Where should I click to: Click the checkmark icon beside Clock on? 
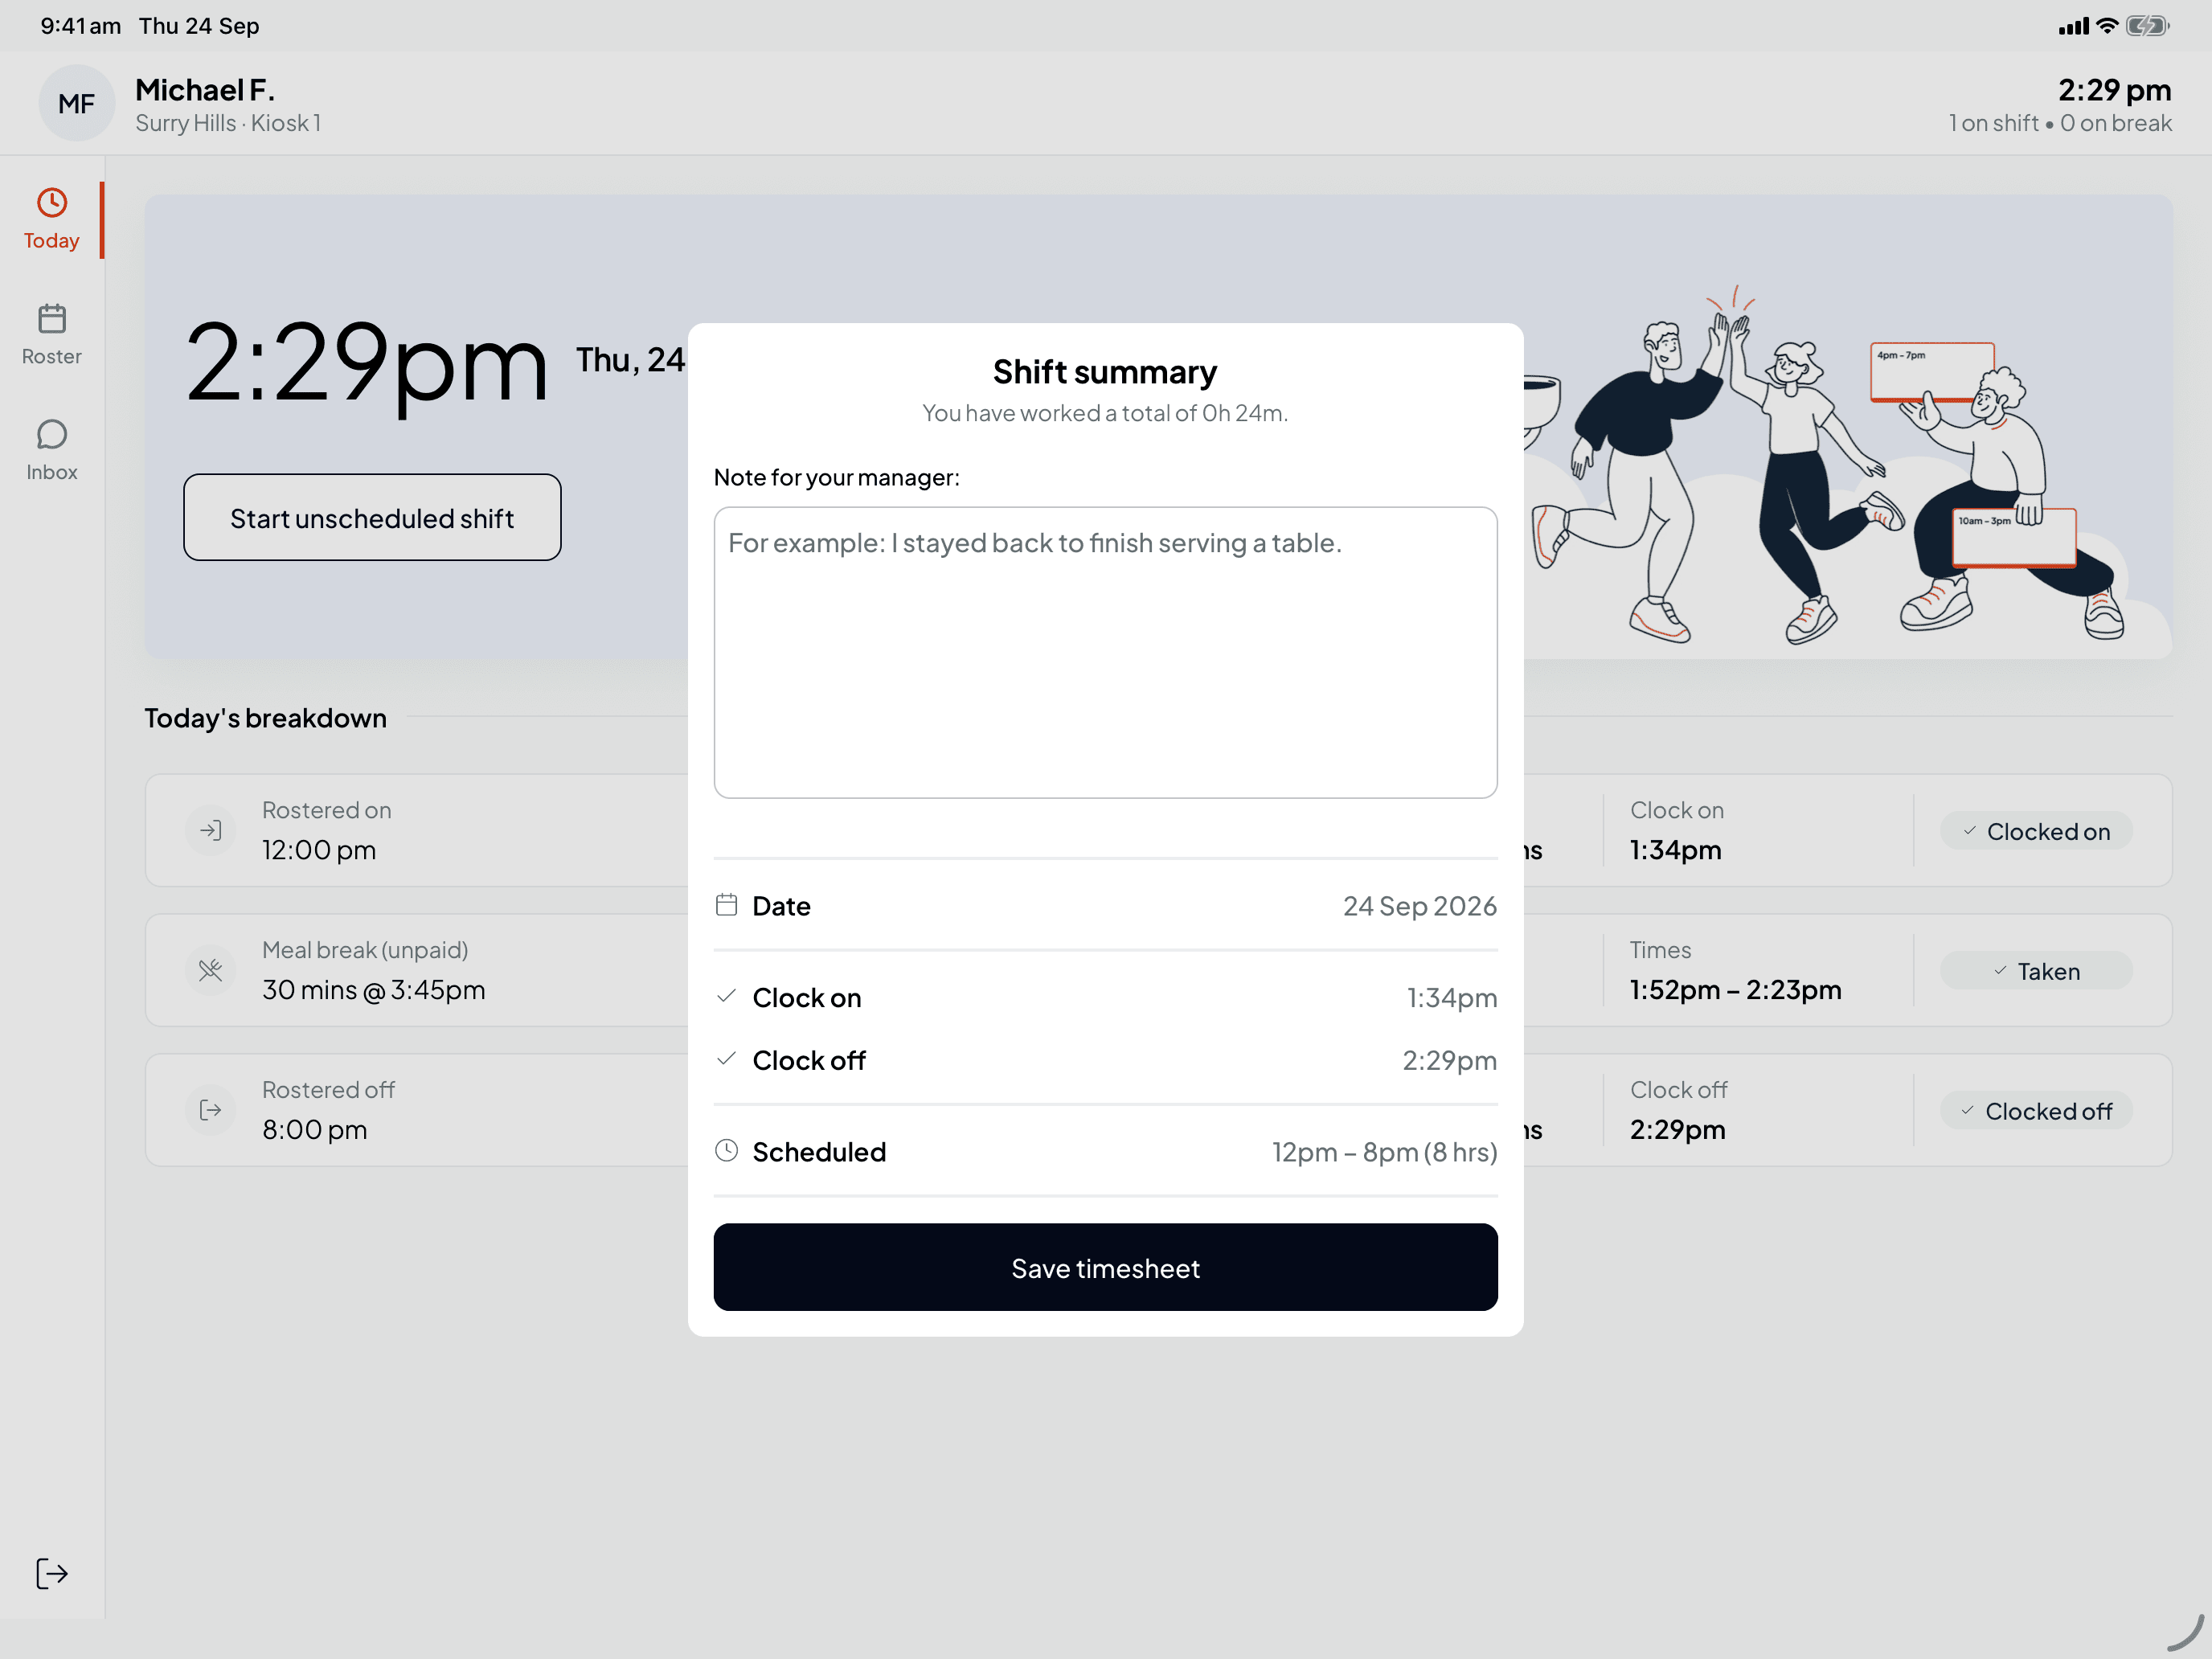(727, 996)
